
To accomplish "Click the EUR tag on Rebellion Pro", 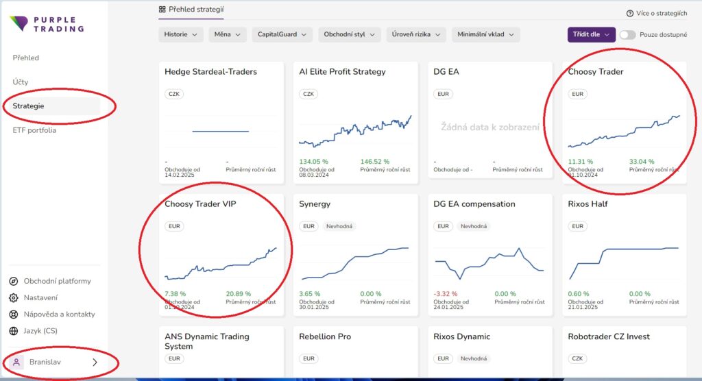I will [308, 358].
